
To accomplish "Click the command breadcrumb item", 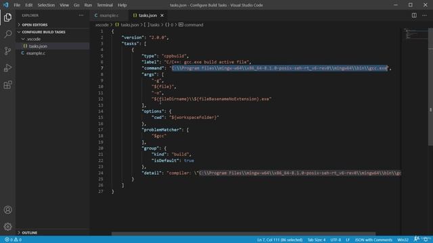I will 191,25.
